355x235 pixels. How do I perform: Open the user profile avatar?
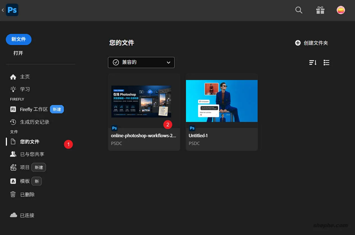[341, 10]
